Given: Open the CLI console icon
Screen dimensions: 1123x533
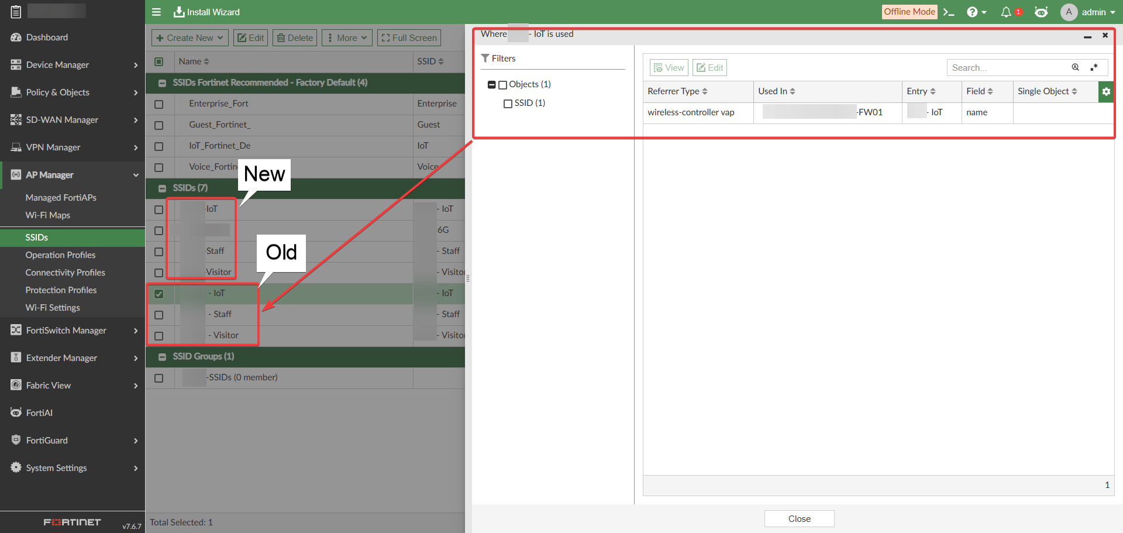Looking at the screenshot, I should tap(949, 12).
